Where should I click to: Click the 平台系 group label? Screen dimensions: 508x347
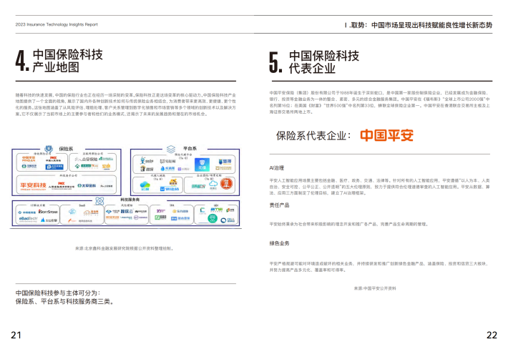(x=190, y=148)
